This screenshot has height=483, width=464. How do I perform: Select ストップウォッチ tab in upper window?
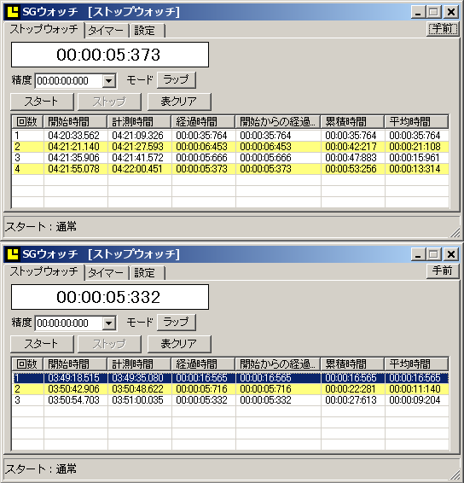(44, 30)
